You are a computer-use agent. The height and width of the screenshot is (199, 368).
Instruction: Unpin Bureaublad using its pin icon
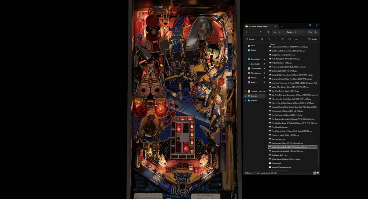click(x=264, y=59)
